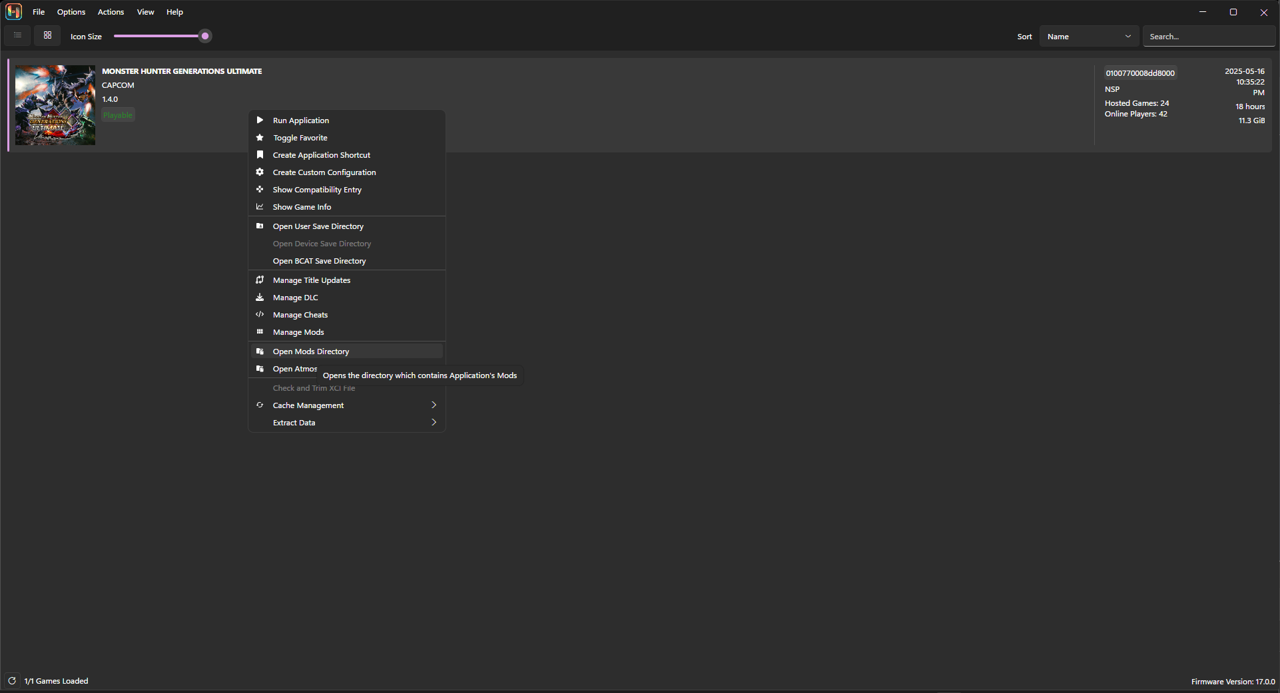Choose Manage Mods entry
Viewport: 1280px width, 693px height.
[x=347, y=332]
